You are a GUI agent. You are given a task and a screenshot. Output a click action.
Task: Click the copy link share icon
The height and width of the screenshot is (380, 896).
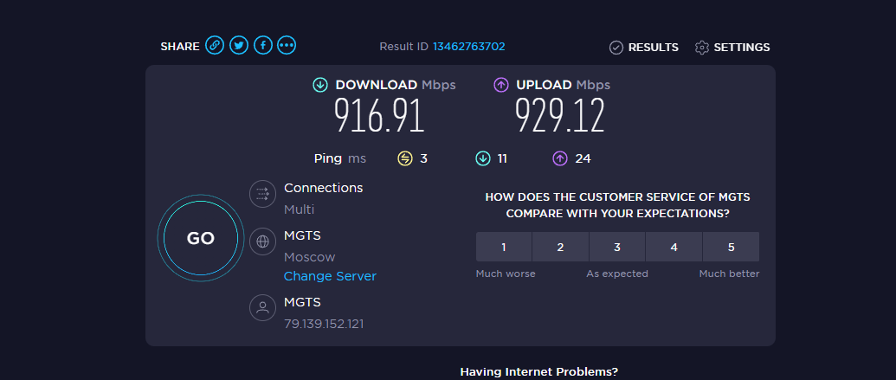point(215,46)
